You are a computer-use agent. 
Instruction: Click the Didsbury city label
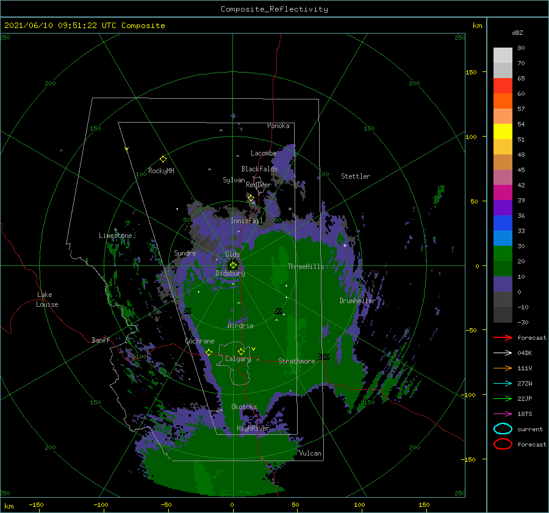tap(230, 273)
